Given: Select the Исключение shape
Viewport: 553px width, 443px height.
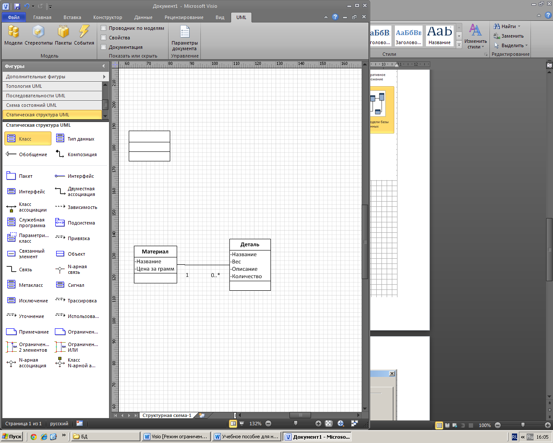Looking at the screenshot, I should tap(27, 301).
